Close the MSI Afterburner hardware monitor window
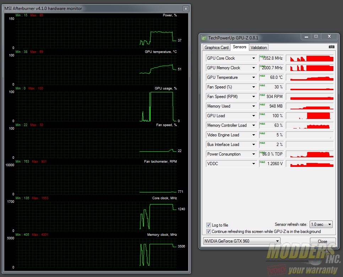 186,9
